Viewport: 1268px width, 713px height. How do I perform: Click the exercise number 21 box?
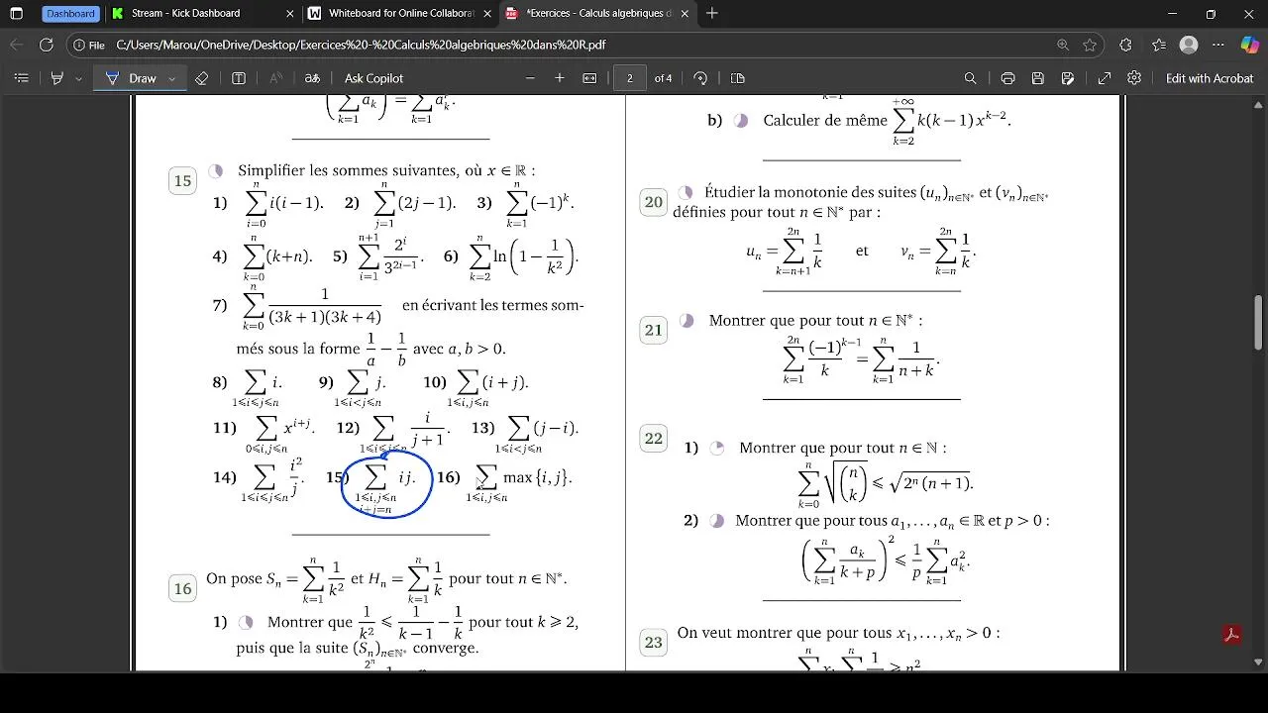[654, 331]
